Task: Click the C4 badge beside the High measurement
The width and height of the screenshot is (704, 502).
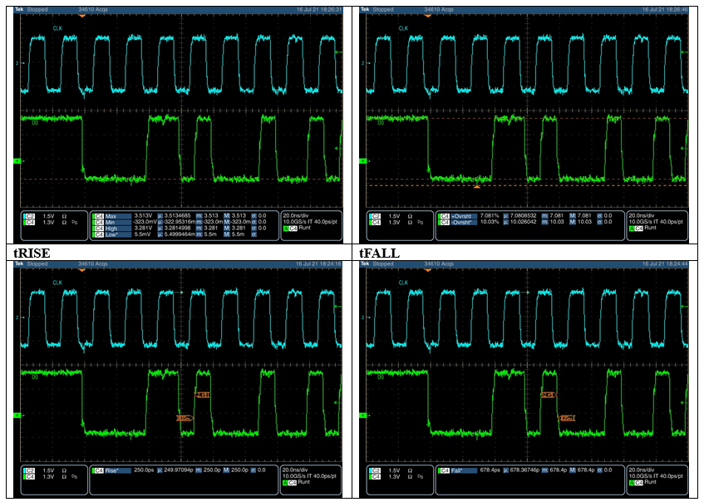Action: click(98, 229)
